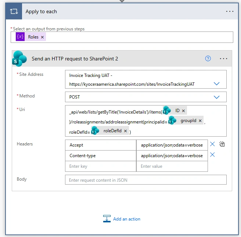This screenshot has height=237, width=241.
Task: Remove the groupId token from Uri
Action: tap(200, 121)
